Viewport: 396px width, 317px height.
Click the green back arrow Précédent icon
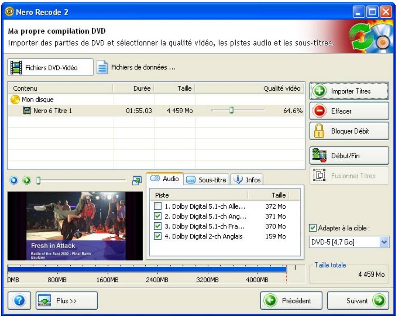point(270,300)
